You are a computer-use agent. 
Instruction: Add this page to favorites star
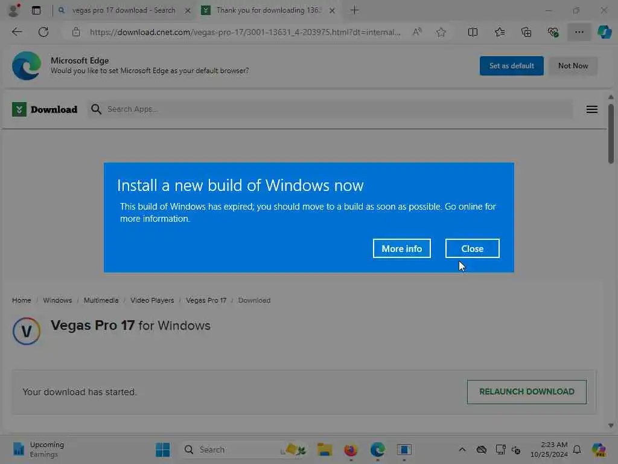pos(441,32)
